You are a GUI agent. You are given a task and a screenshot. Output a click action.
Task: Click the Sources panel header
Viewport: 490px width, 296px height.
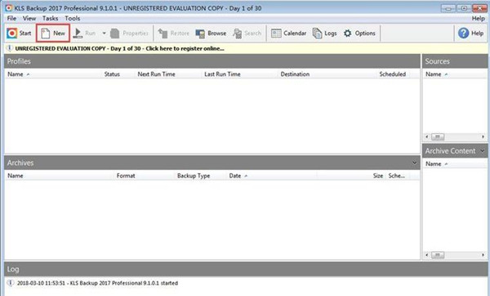[x=455, y=61]
